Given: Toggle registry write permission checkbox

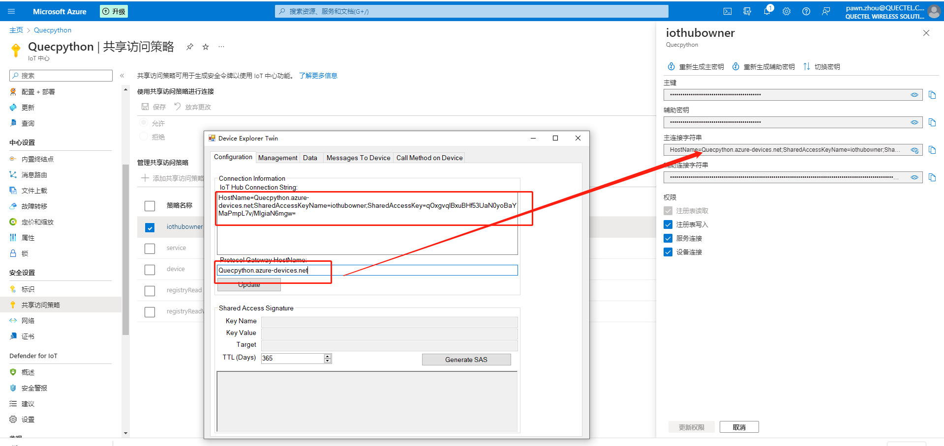Looking at the screenshot, I should (x=668, y=224).
